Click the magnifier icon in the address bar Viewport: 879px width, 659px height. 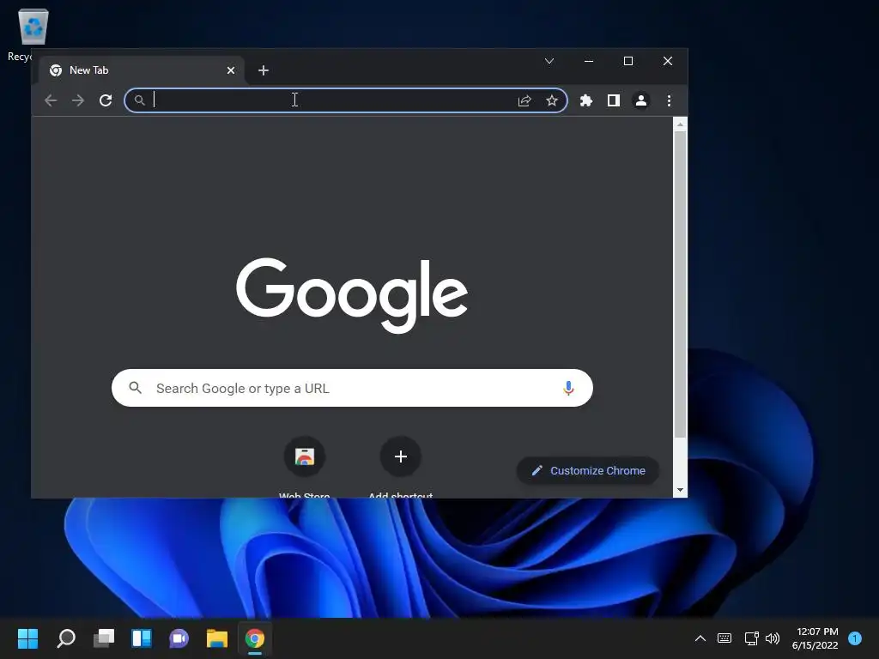(140, 100)
